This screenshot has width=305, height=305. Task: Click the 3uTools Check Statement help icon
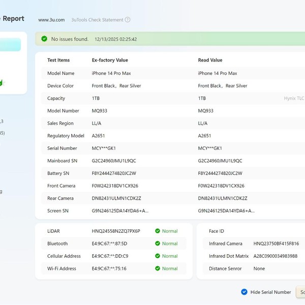click(x=128, y=20)
